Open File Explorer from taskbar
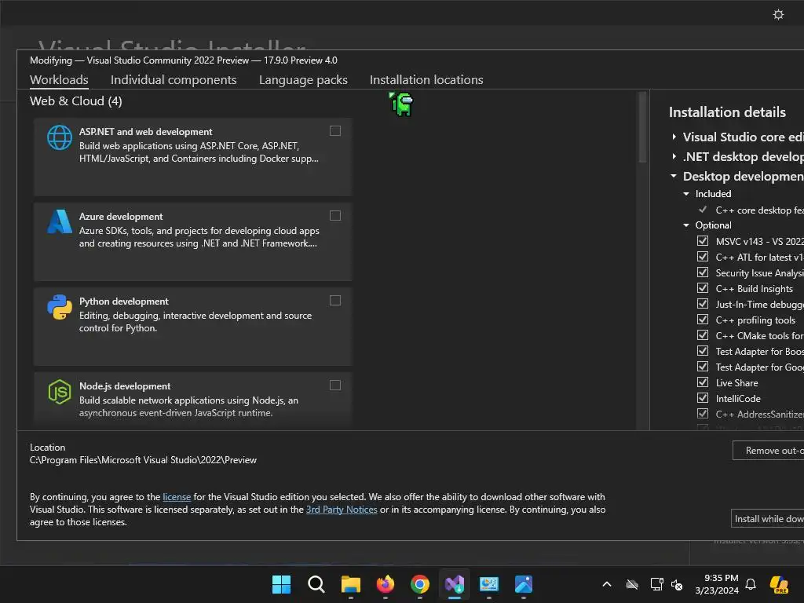 351,584
